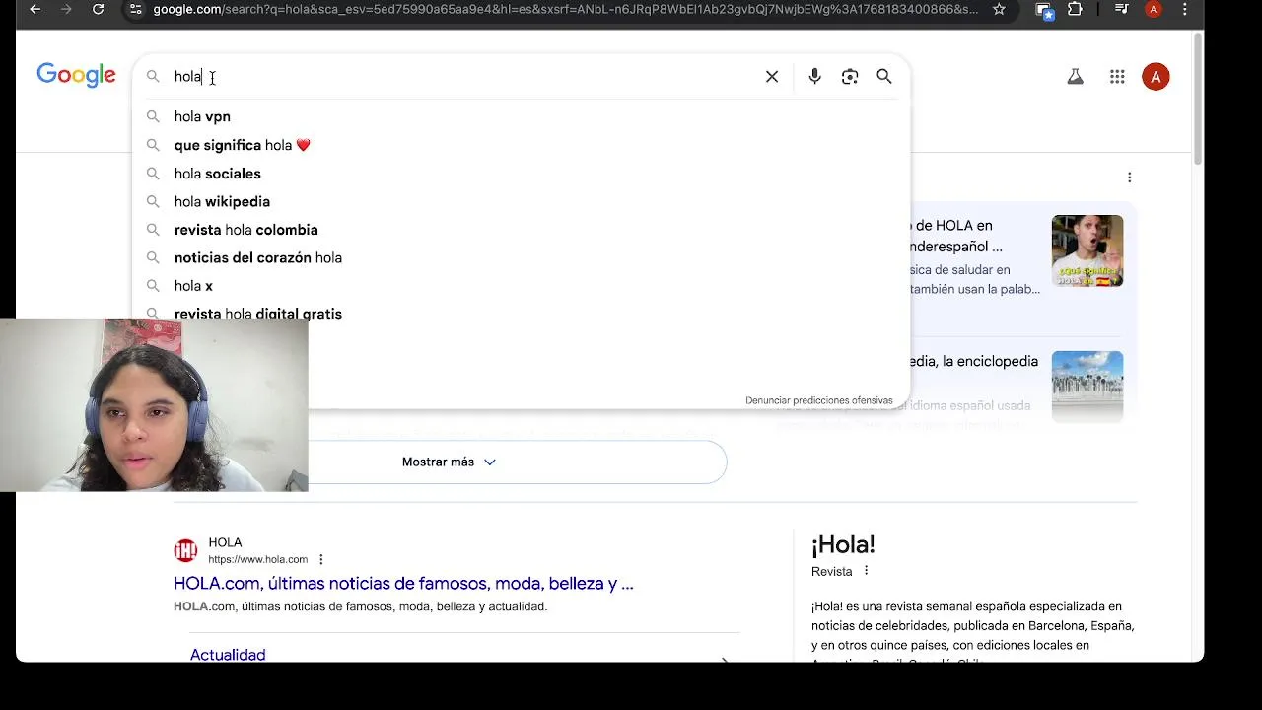Open the HOLA.com result title link
Screen dimensions: 1262x710
(403, 583)
